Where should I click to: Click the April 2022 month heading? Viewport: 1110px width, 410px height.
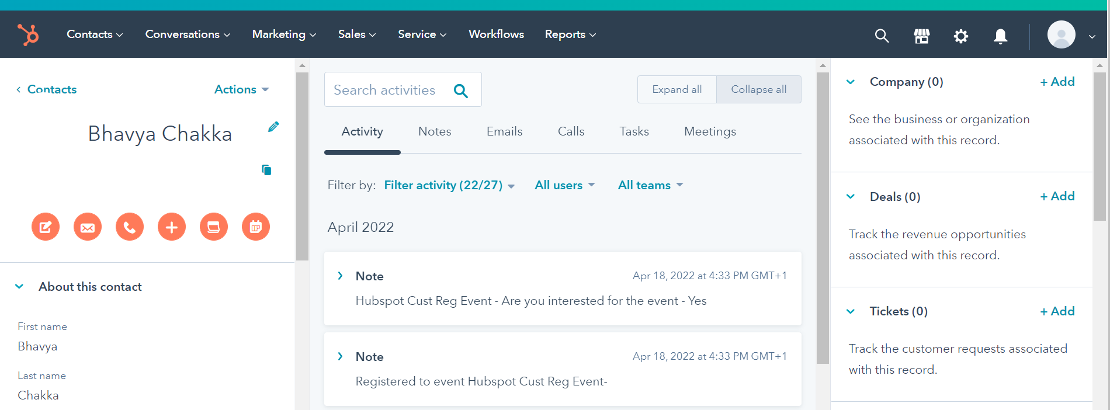point(360,227)
